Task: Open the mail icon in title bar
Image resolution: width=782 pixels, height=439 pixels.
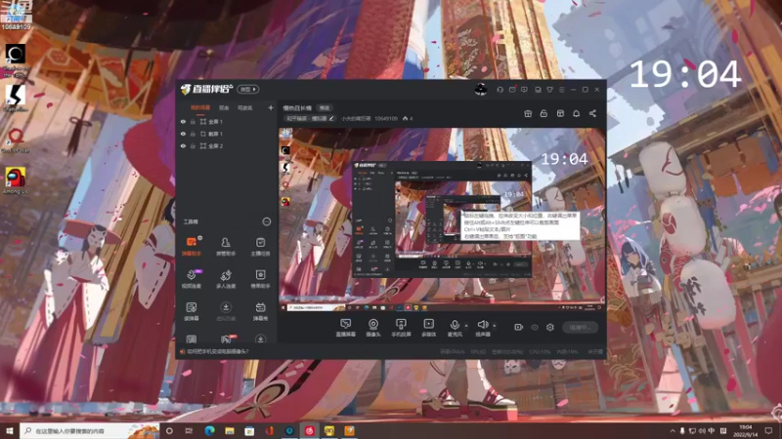Action: tap(512, 90)
